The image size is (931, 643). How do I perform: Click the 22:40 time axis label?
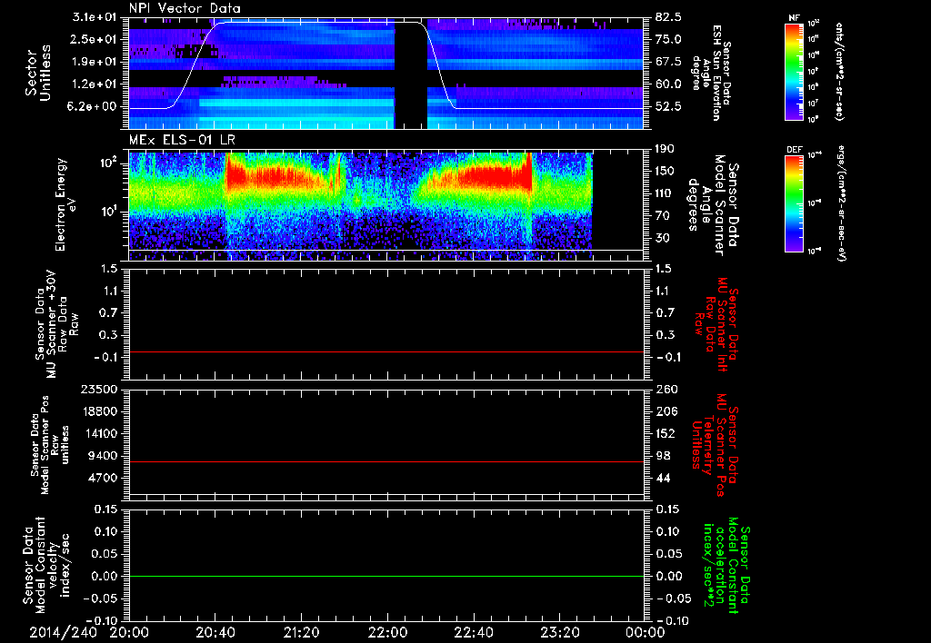tap(473, 632)
